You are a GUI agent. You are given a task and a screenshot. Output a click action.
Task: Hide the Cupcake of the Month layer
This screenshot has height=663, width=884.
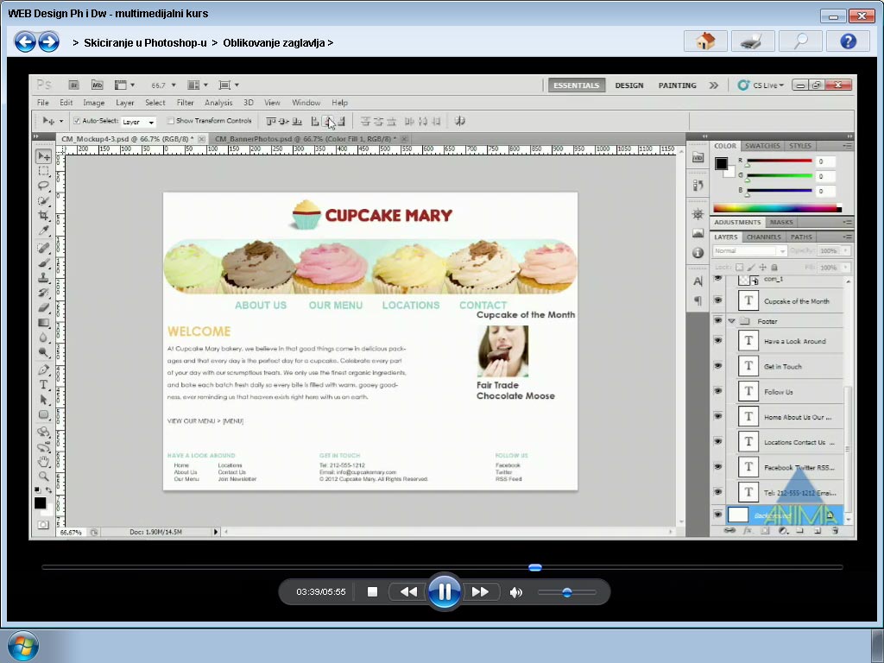718,300
